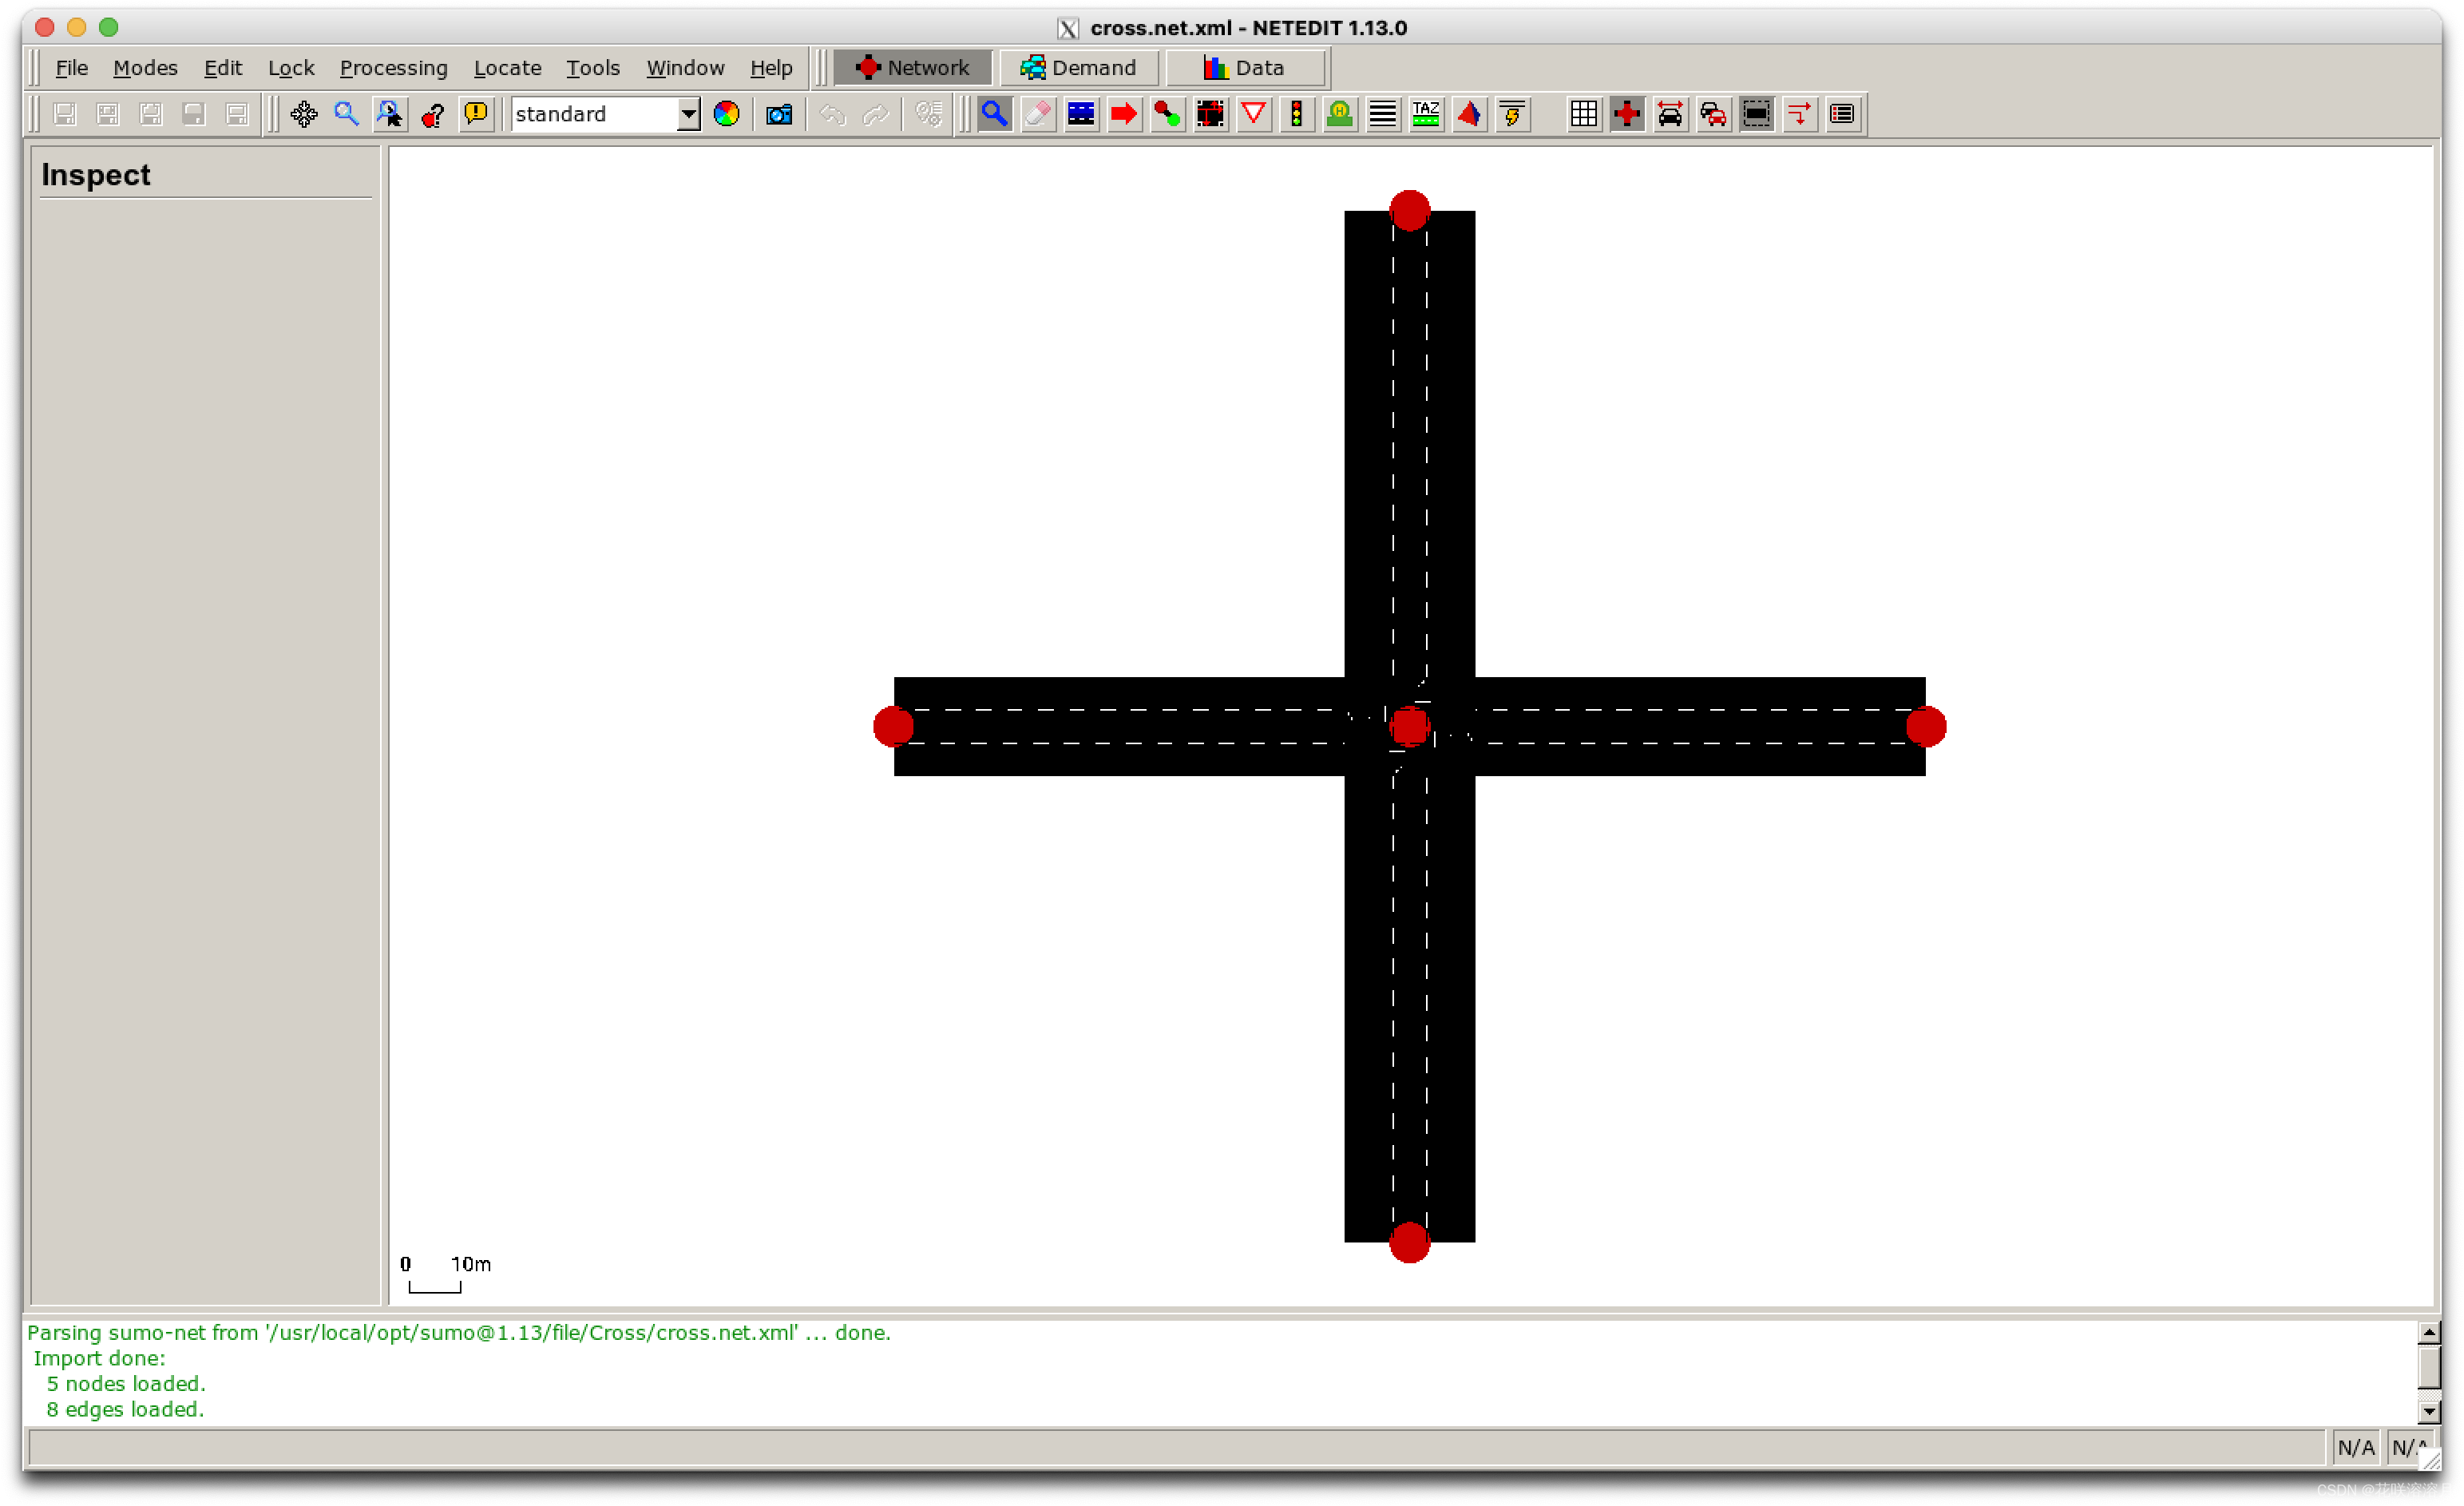This screenshot has width=2464, height=1506.
Task: Select the Wire mode lightning icon
Action: [x=1513, y=114]
